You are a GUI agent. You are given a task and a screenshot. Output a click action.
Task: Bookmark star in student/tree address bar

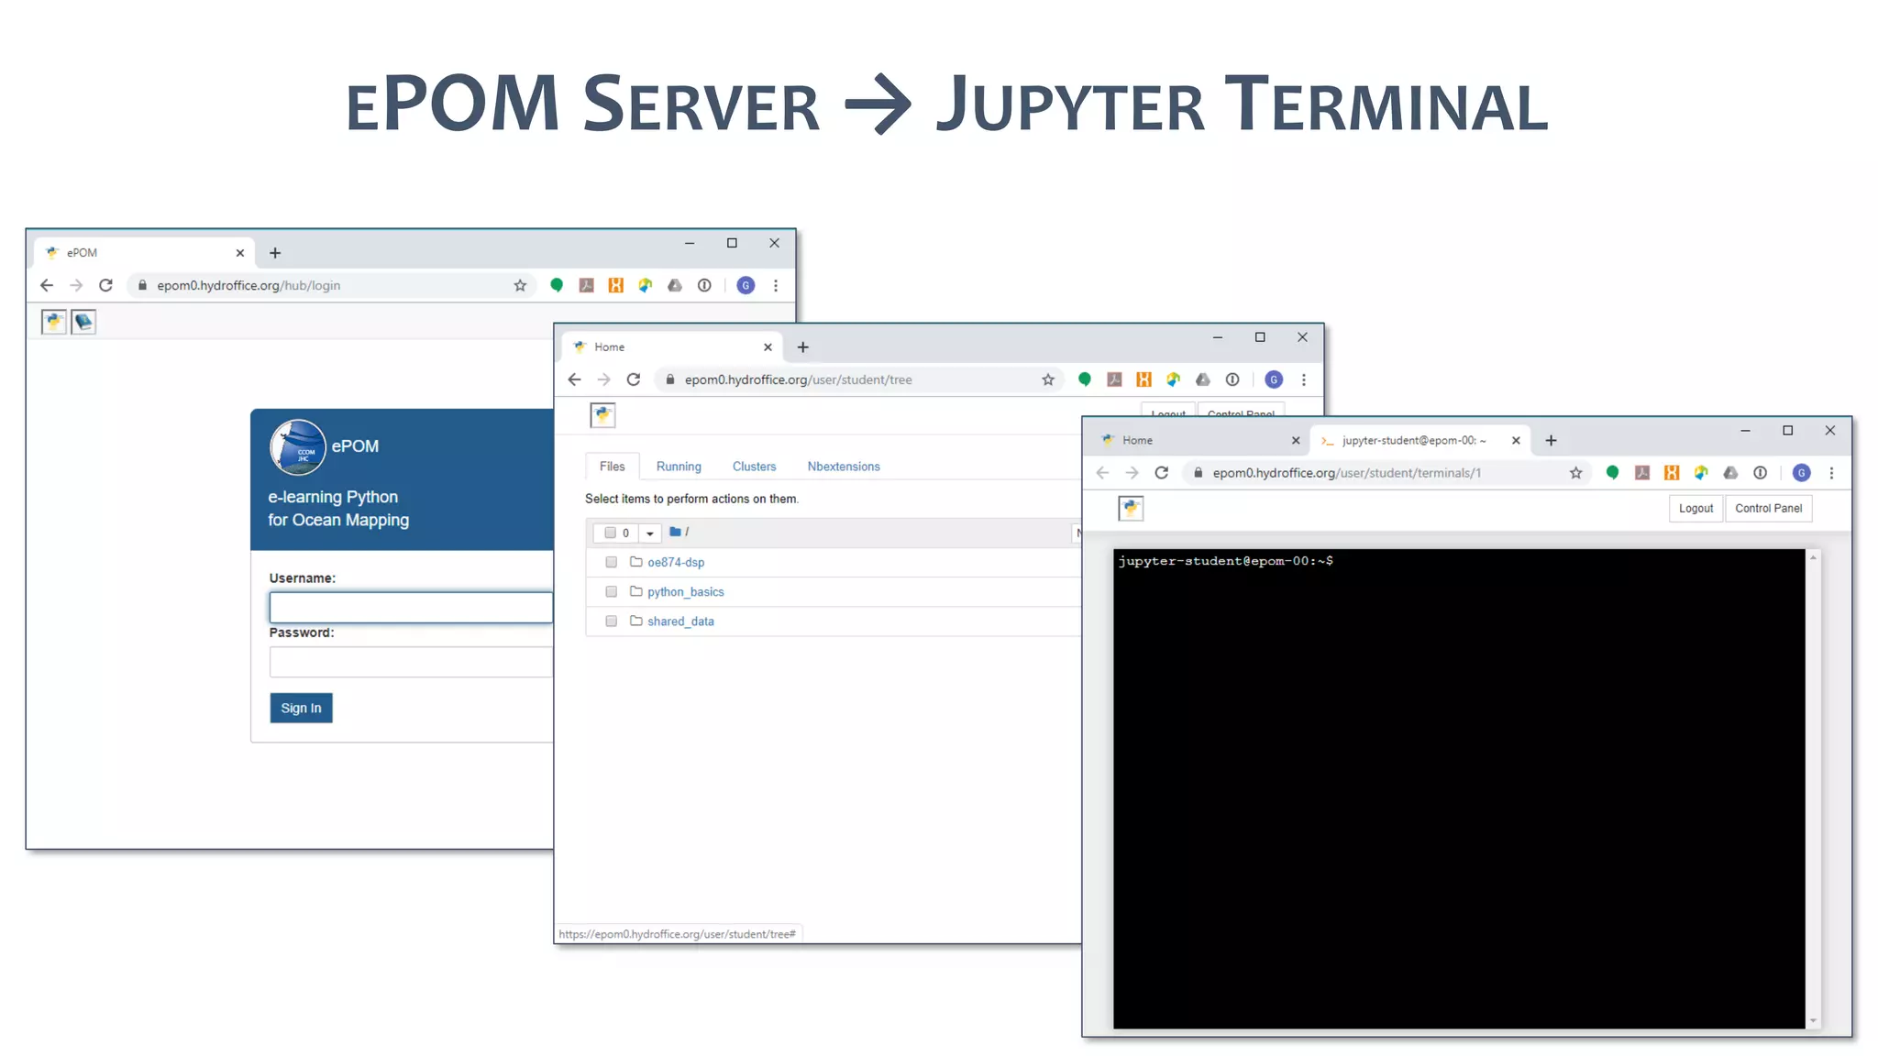1048,379
